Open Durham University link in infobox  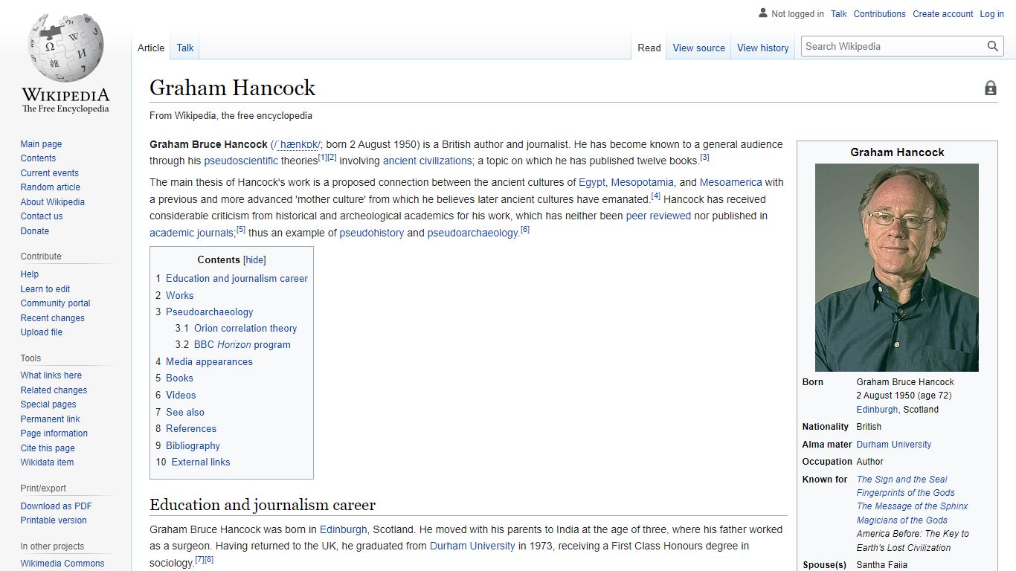[894, 445]
